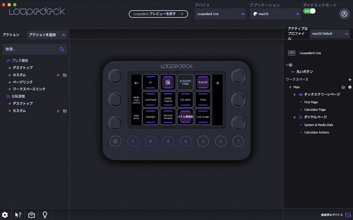The image size is (353, 220).
Task: Select the 8/13/2021 Friday date button
Action: 185,82
